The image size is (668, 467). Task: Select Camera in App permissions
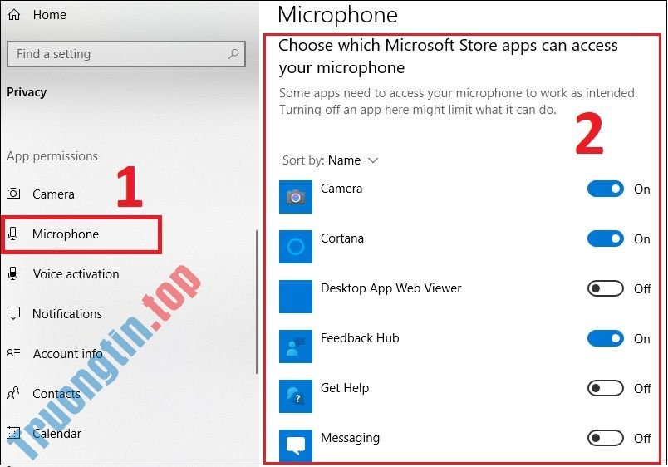pyautogui.click(x=53, y=194)
